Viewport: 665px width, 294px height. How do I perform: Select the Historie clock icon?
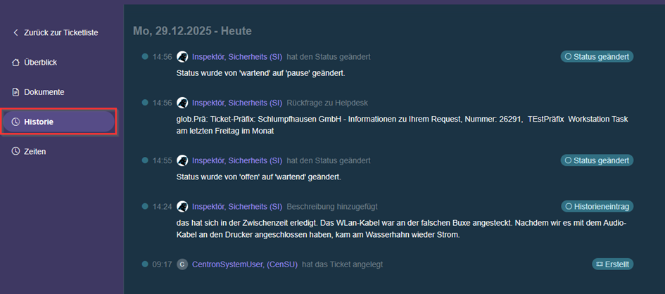coord(15,122)
